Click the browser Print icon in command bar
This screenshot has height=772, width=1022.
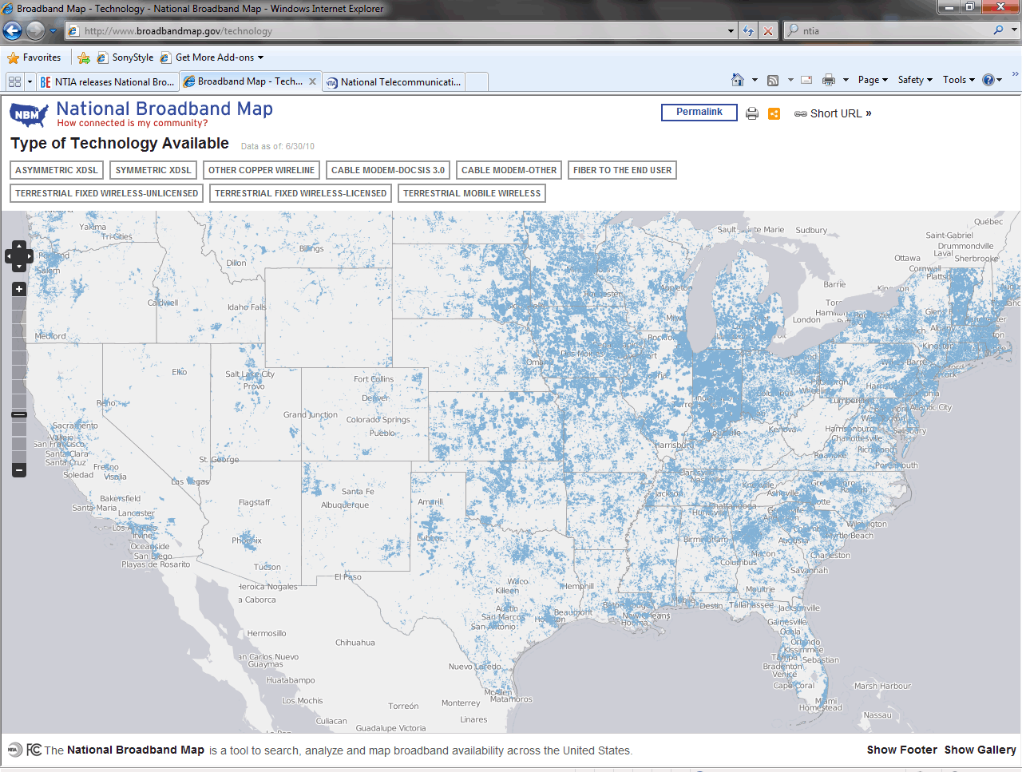click(x=829, y=80)
